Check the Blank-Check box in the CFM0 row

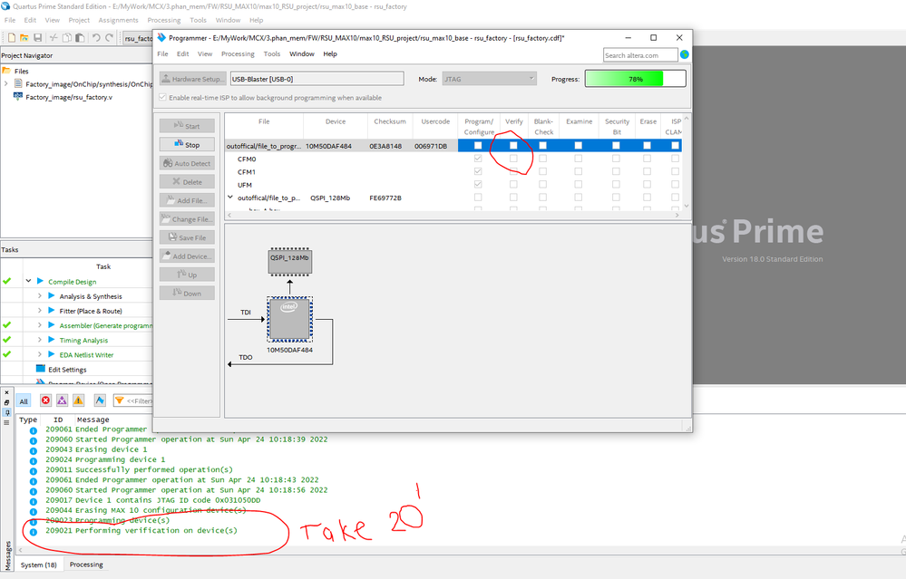tap(543, 159)
